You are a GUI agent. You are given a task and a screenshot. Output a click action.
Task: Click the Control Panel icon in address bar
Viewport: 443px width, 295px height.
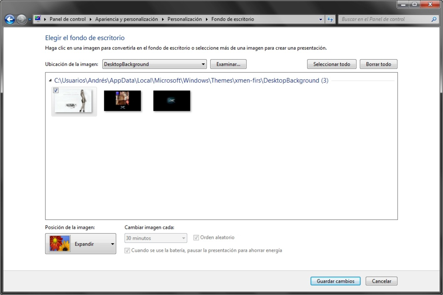tap(38, 19)
